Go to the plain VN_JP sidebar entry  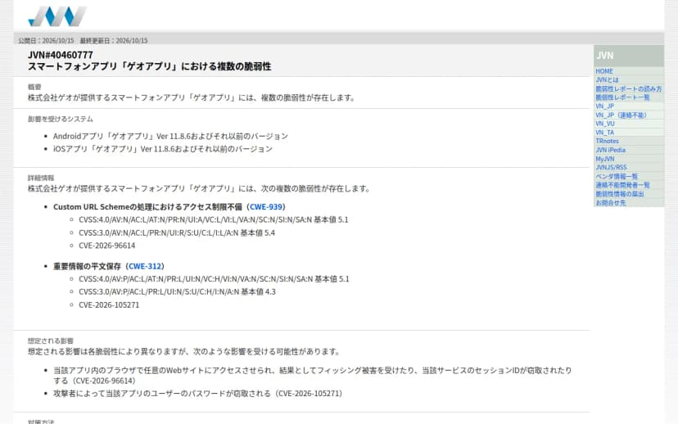point(604,106)
